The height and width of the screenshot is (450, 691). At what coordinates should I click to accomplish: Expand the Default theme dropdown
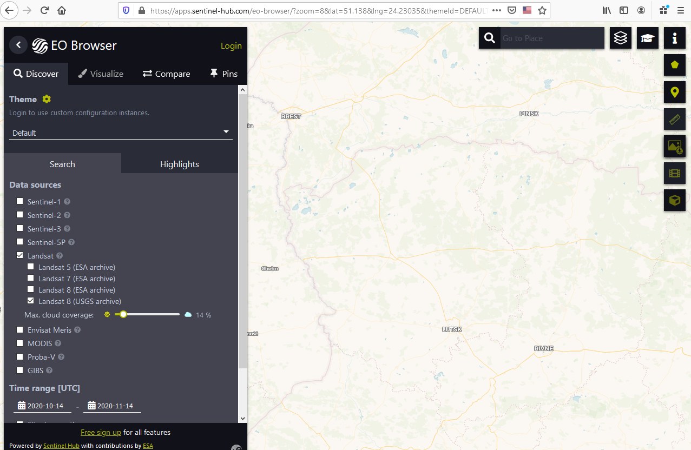pyautogui.click(x=121, y=133)
